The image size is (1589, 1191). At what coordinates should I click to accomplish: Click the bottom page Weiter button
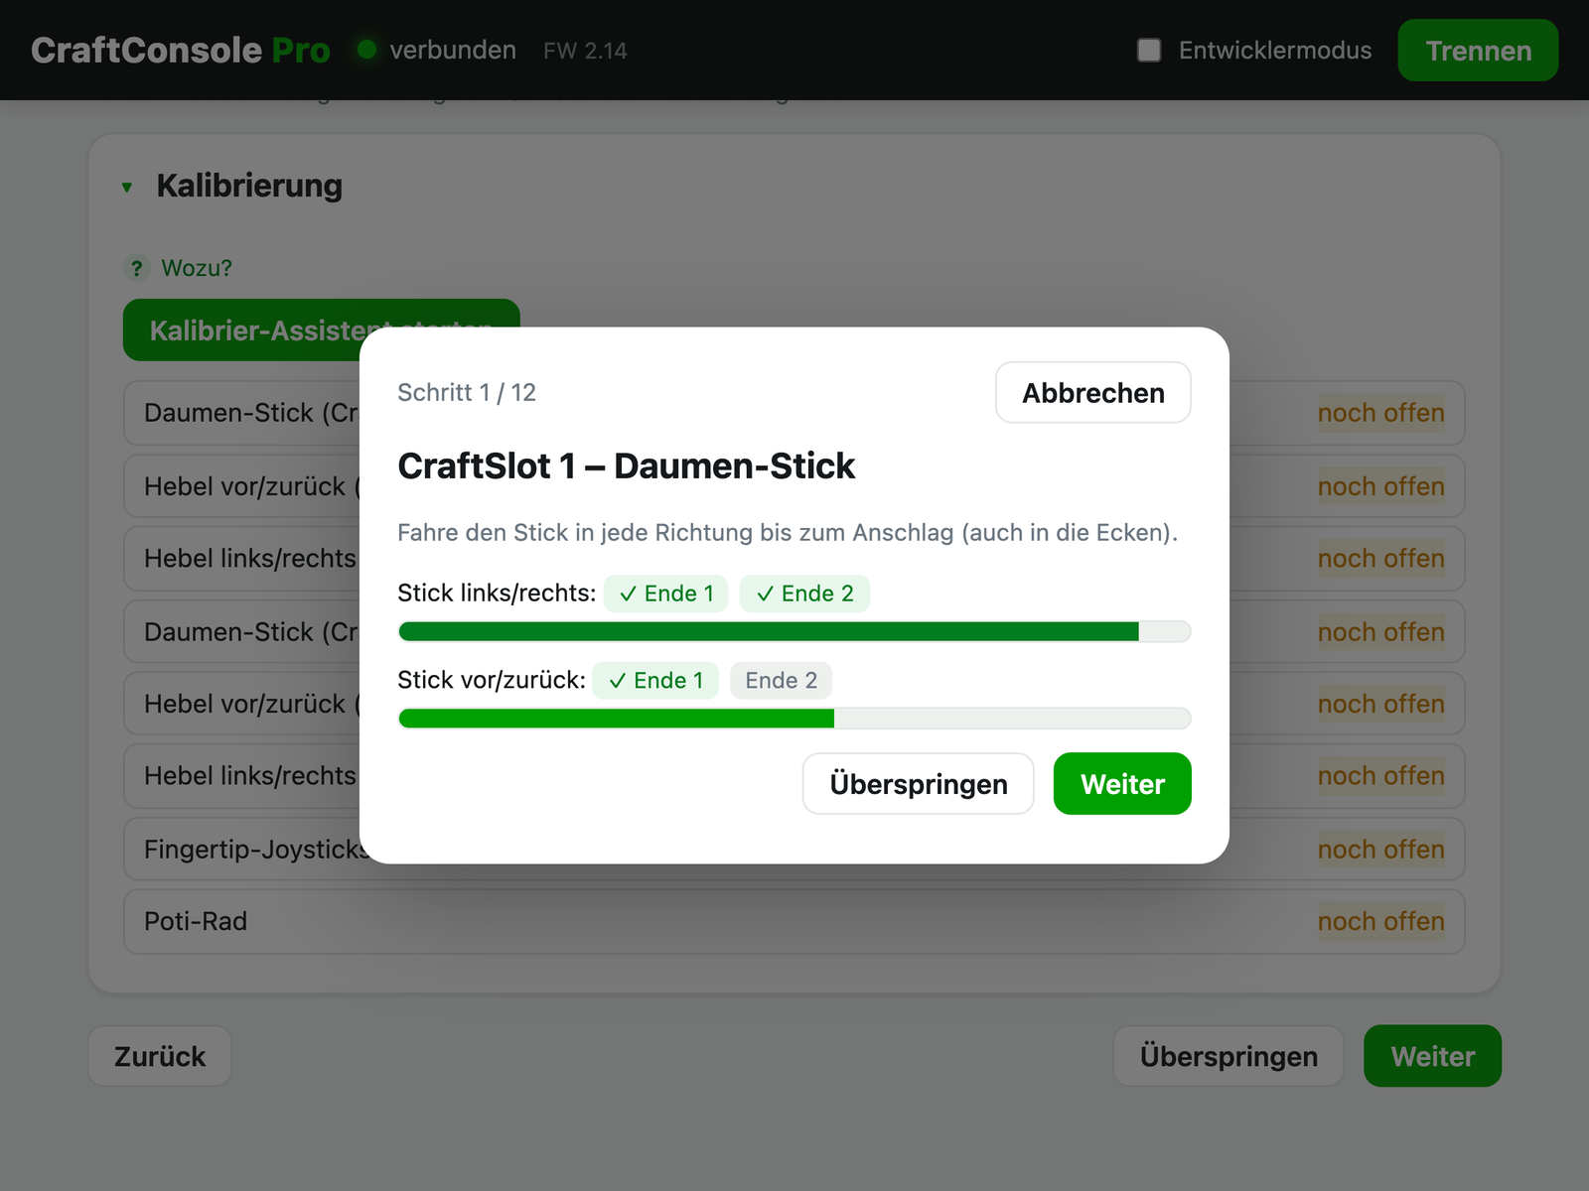1432,1056
